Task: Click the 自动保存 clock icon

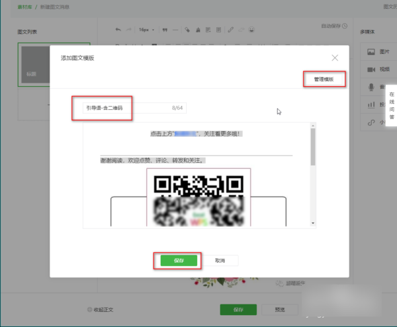Action: (x=345, y=26)
